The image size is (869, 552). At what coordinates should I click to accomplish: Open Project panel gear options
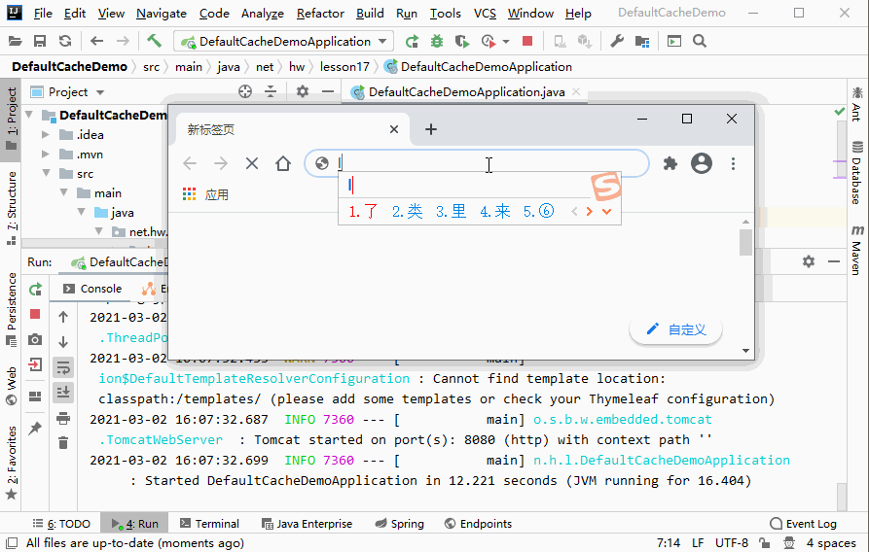pyautogui.click(x=302, y=91)
